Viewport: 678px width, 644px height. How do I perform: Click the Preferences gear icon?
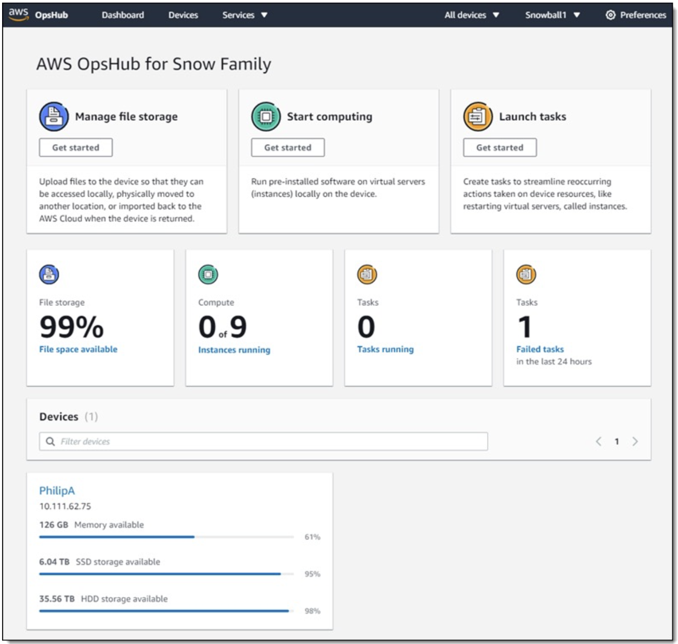tap(610, 15)
